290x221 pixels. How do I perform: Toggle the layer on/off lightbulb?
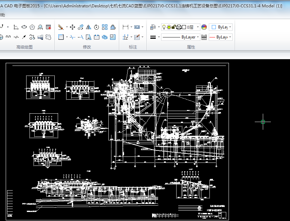tap(164, 27)
